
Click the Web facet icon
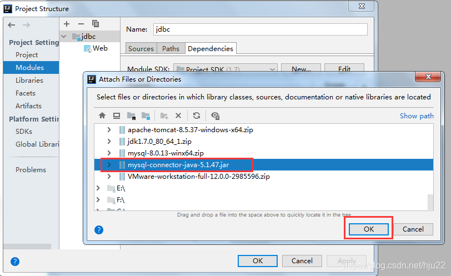[87, 48]
